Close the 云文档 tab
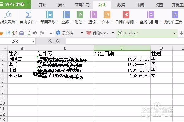Screen dimensions: 184x122 82,33
